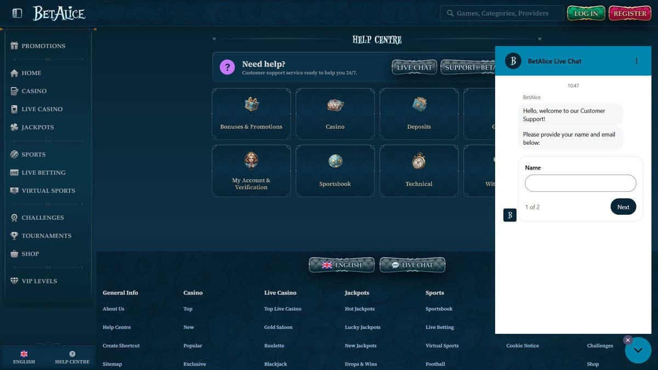The image size is (658, 370).
Task: Open Gold Saloon footer link
Action: point(279,327)
